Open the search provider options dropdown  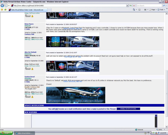tap(166, 6)
